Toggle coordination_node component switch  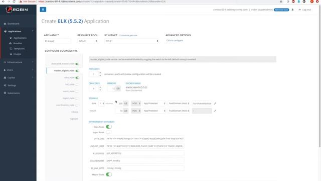pyautogui.click(x=77, y=105)
